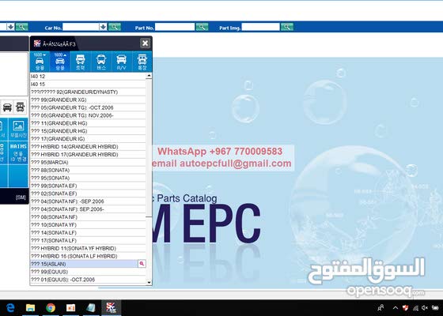The image size is (443, 316).
Task: Select the 10(SONATA YF) row
Action: pyautogui.click(x=88, y=225)
